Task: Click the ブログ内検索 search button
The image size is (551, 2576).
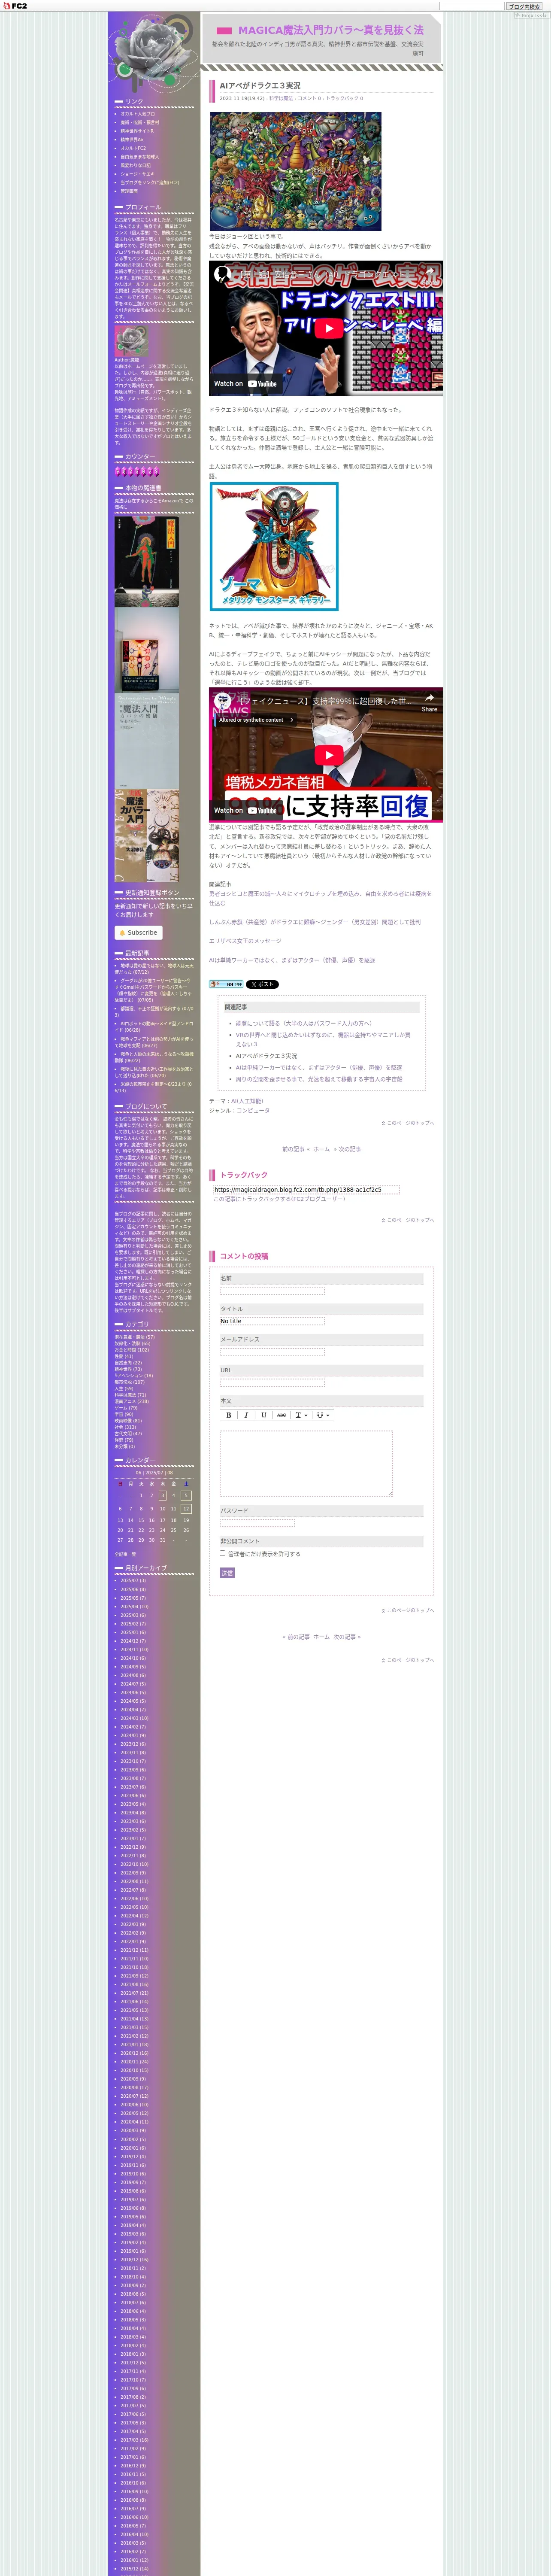Action: click(524, 6)
